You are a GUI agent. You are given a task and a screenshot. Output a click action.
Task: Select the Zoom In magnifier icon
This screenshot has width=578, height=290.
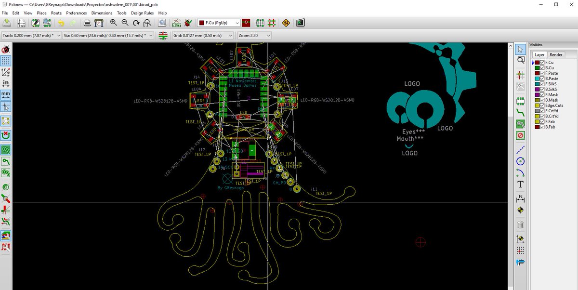tap(114, 23)
